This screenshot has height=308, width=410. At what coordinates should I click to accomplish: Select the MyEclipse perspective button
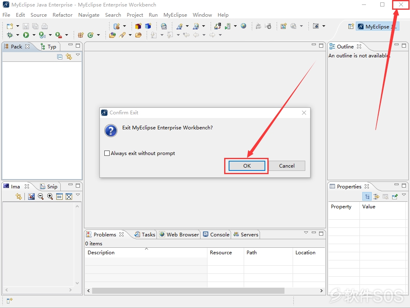coord(377,26)
